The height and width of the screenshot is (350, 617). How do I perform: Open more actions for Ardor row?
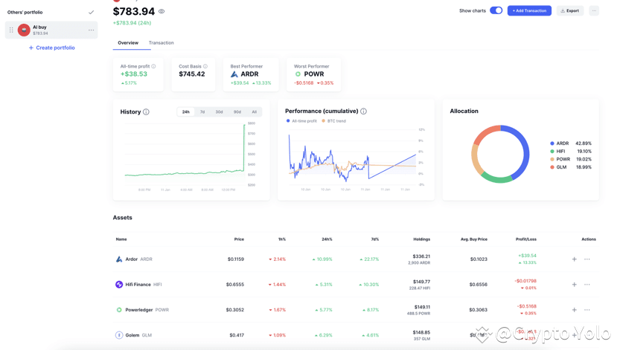click(x=587, y=259)
